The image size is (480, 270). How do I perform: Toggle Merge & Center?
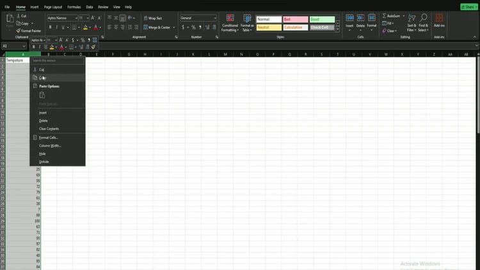tap(157, 28)
